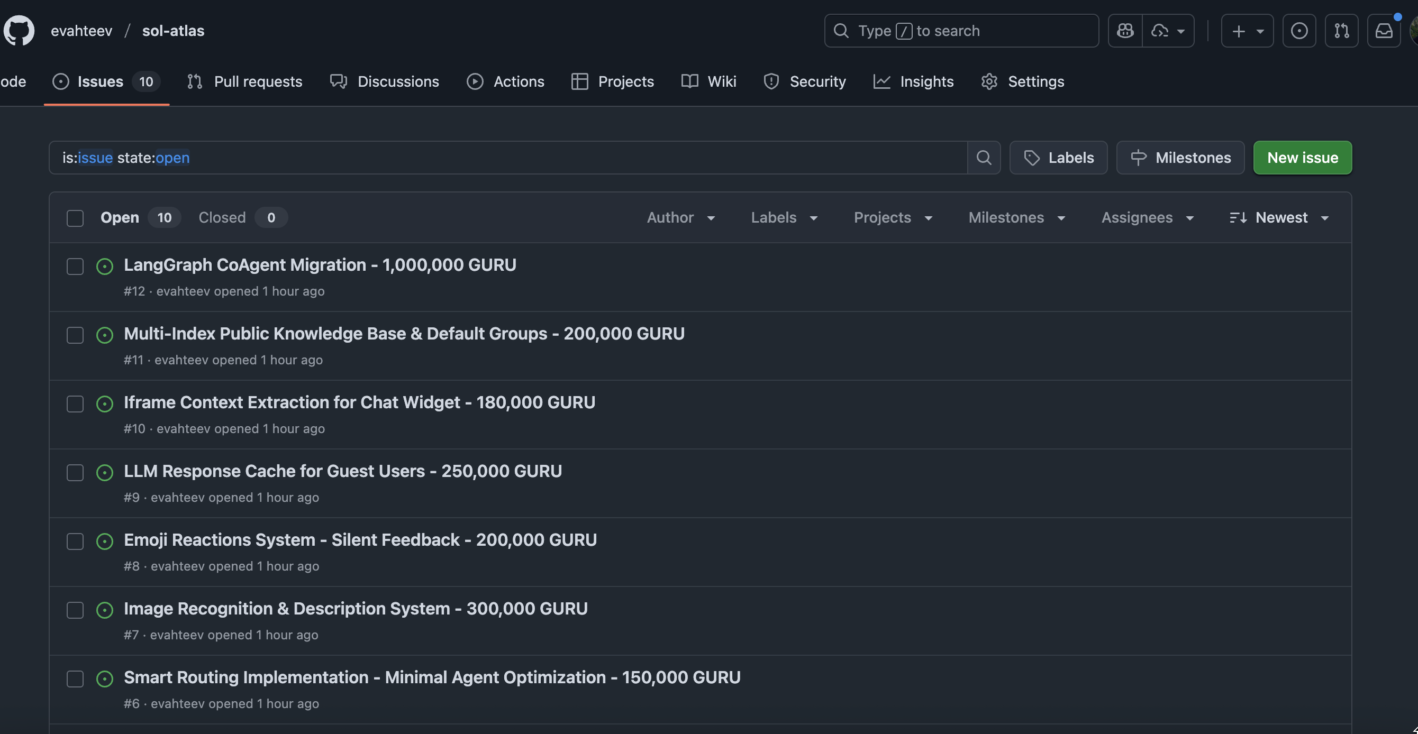Select all issues with the header checkbox
Viewport: 1418px width, 734px height.
pyautogui.click(x=75, y=218)
